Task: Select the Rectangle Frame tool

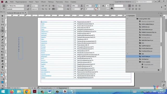Action: (x=2, y=43)
